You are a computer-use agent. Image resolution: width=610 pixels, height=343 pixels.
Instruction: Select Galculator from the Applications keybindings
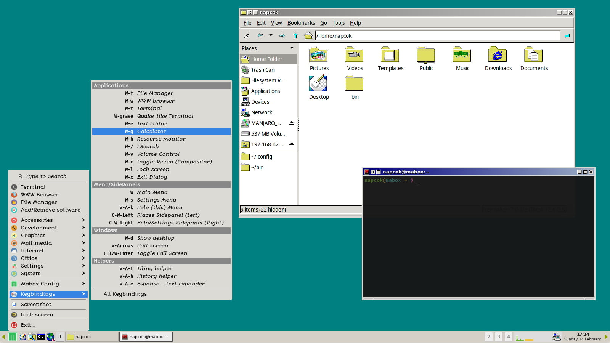tap(151, 131)
